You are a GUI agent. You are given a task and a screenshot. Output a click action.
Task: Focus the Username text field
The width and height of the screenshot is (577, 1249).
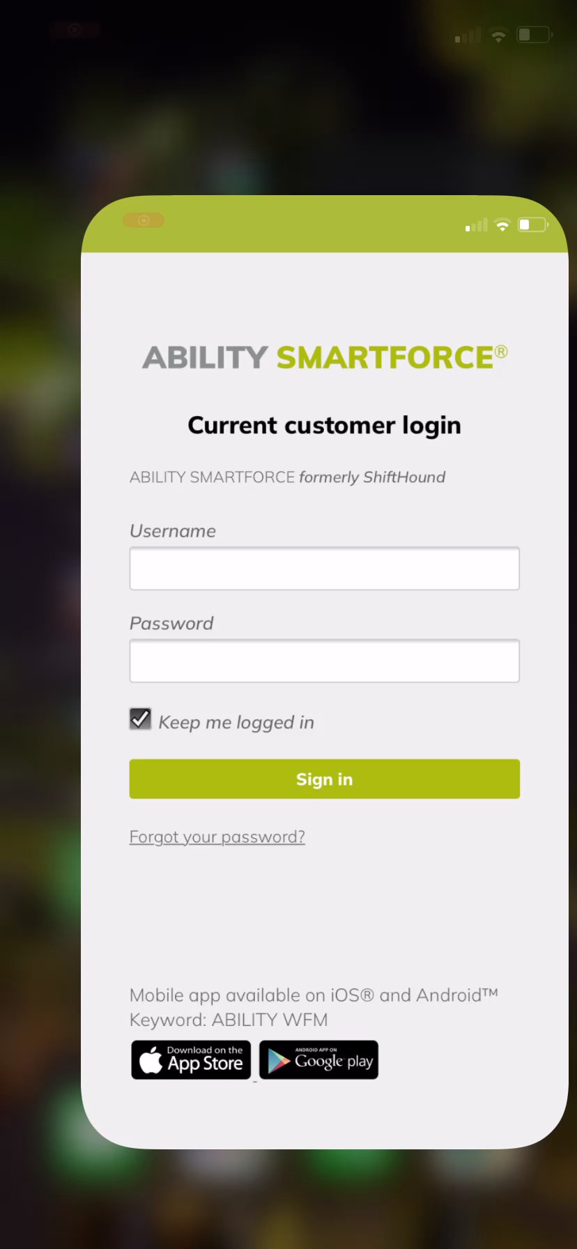[x=325, y=569]
